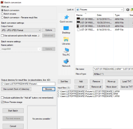Screen dimensions: 133x129
Task: Click the output directory path field
Action: point(28,84)
